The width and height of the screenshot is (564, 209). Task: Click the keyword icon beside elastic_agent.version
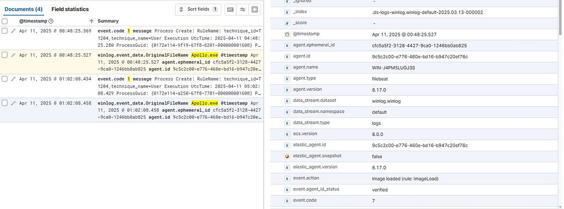(287, 167)
